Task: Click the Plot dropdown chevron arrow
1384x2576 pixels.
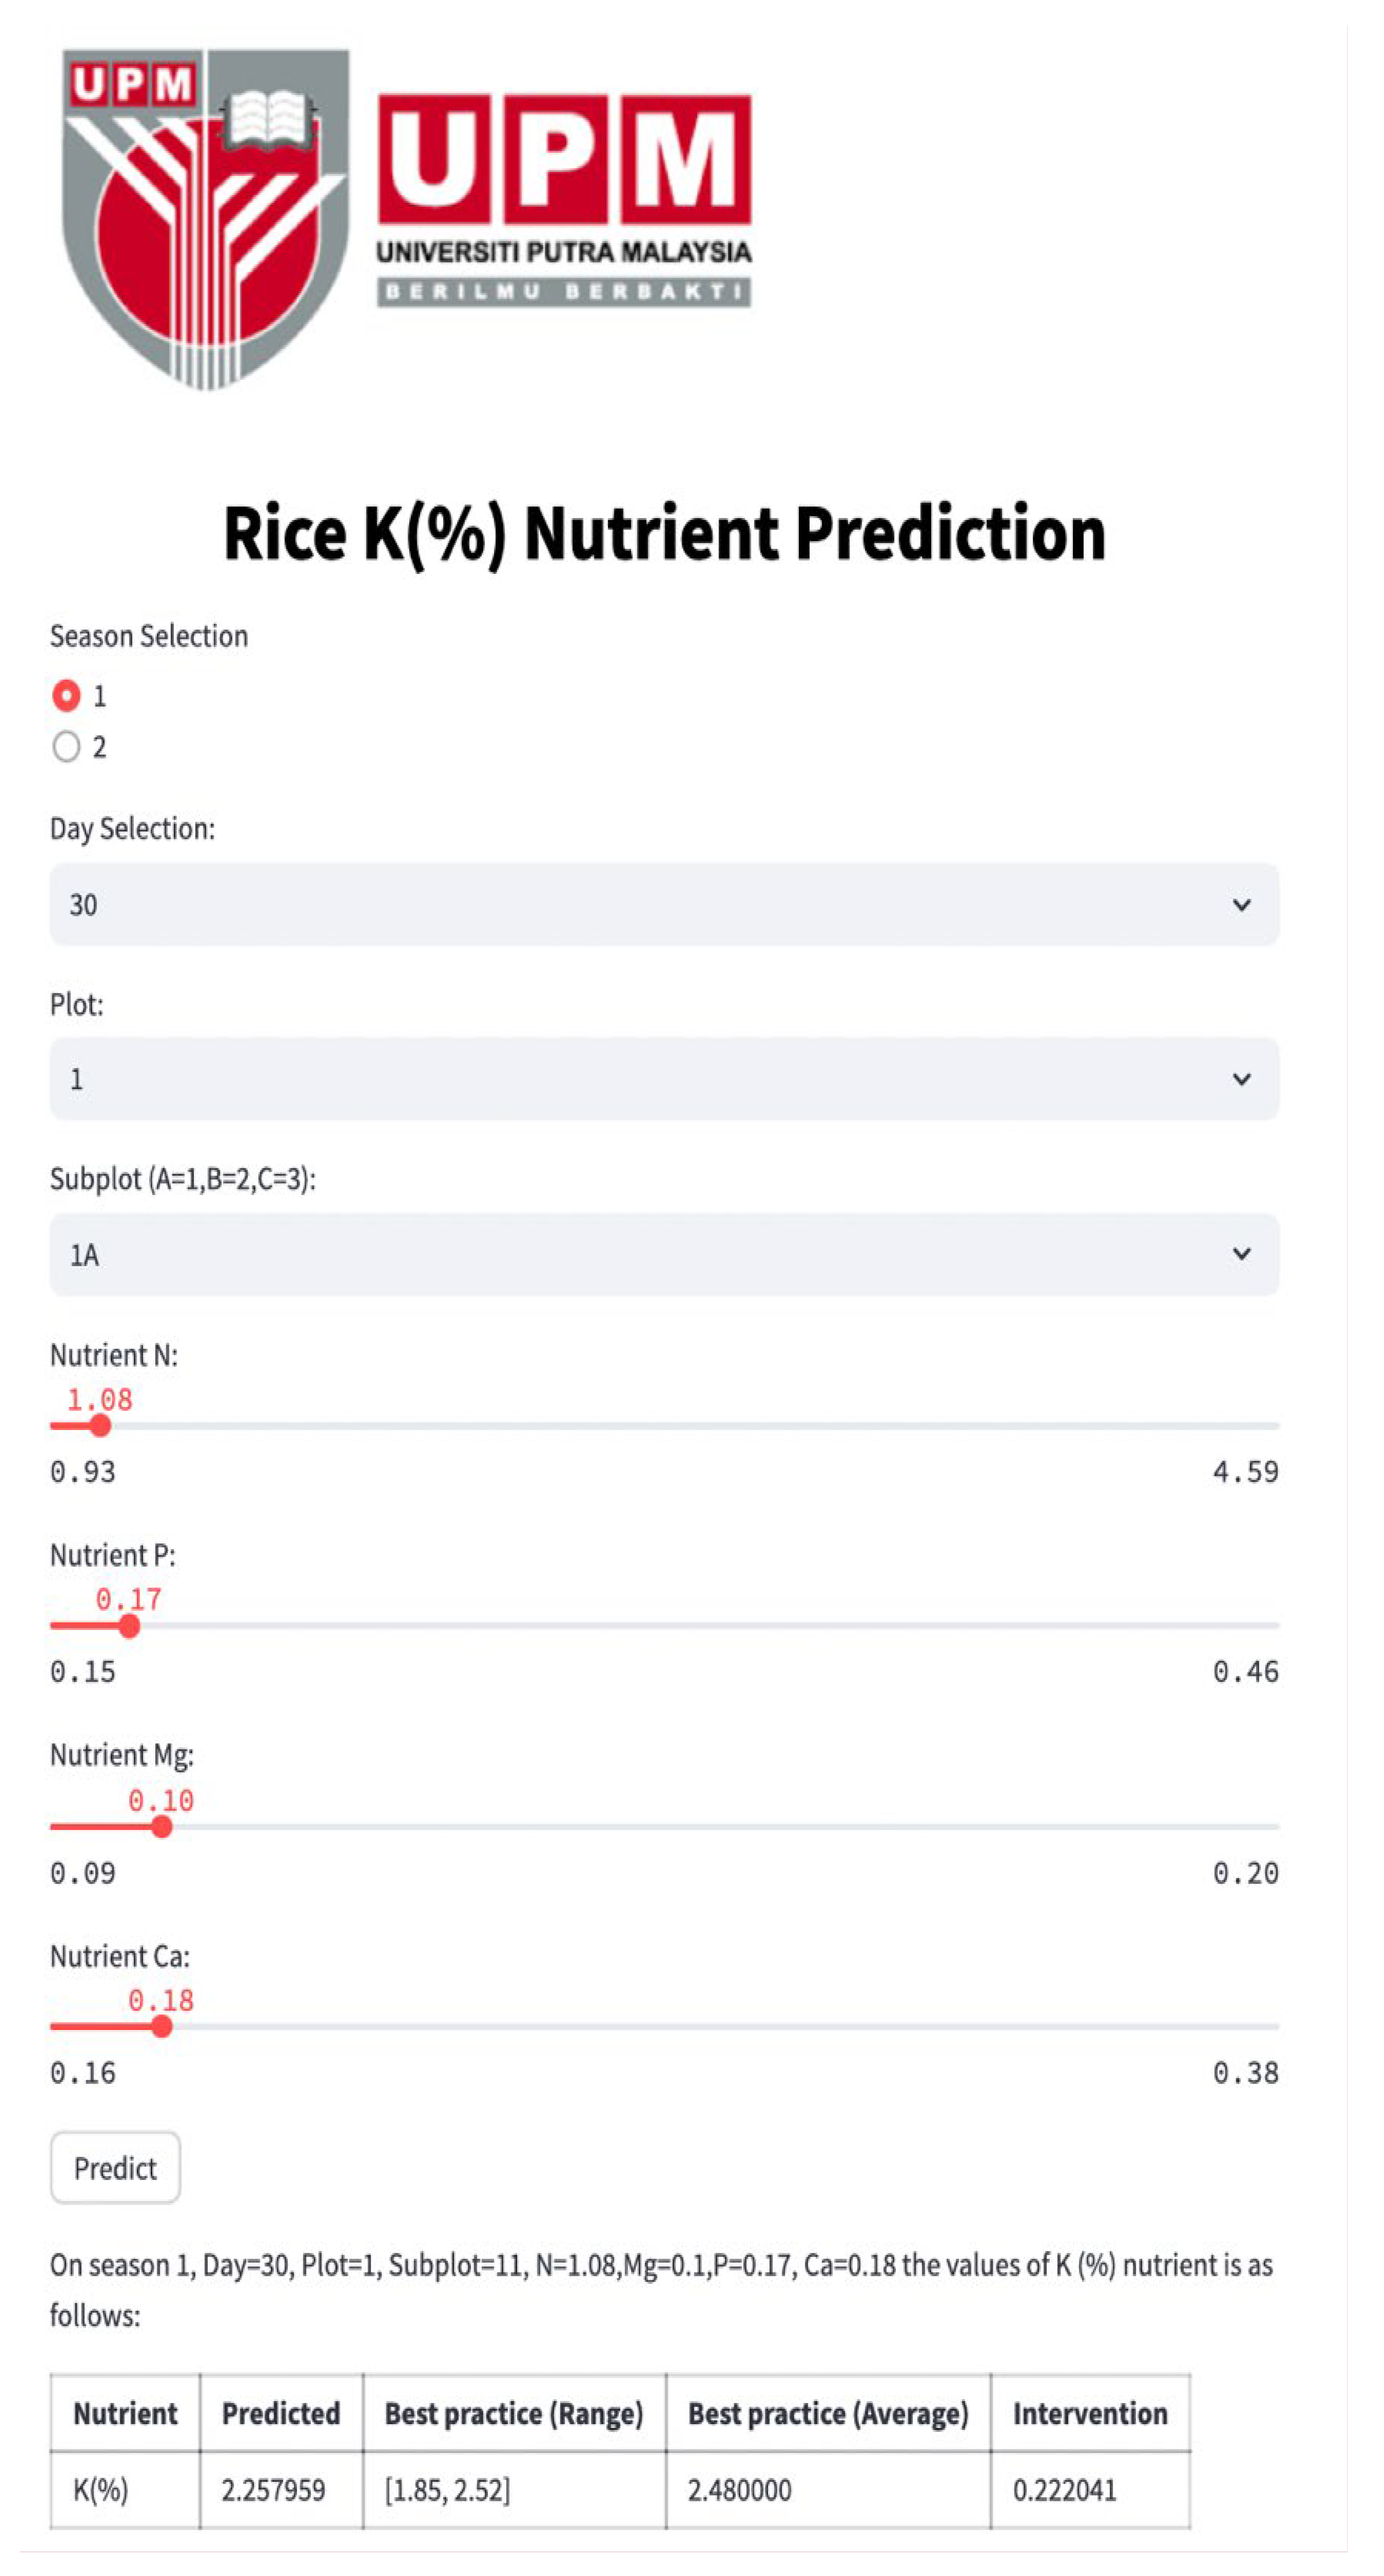Action: tap(1241, 1079)
